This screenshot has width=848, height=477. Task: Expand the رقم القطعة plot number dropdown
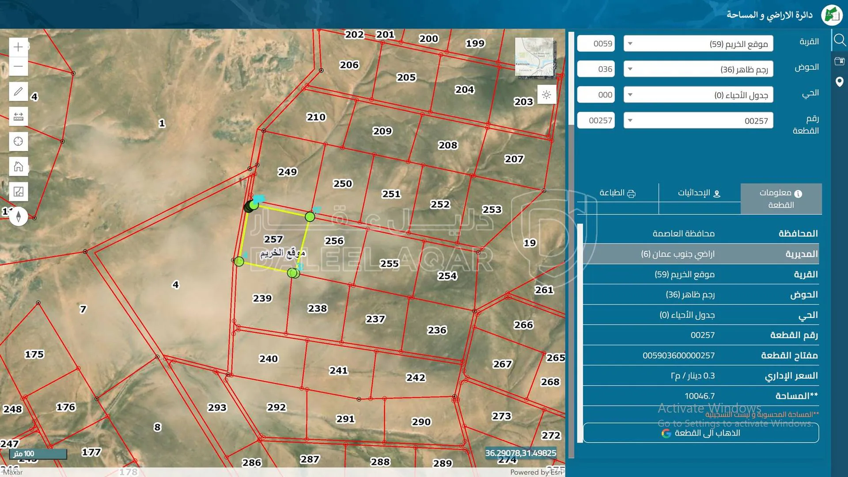(x=631, y=120)
